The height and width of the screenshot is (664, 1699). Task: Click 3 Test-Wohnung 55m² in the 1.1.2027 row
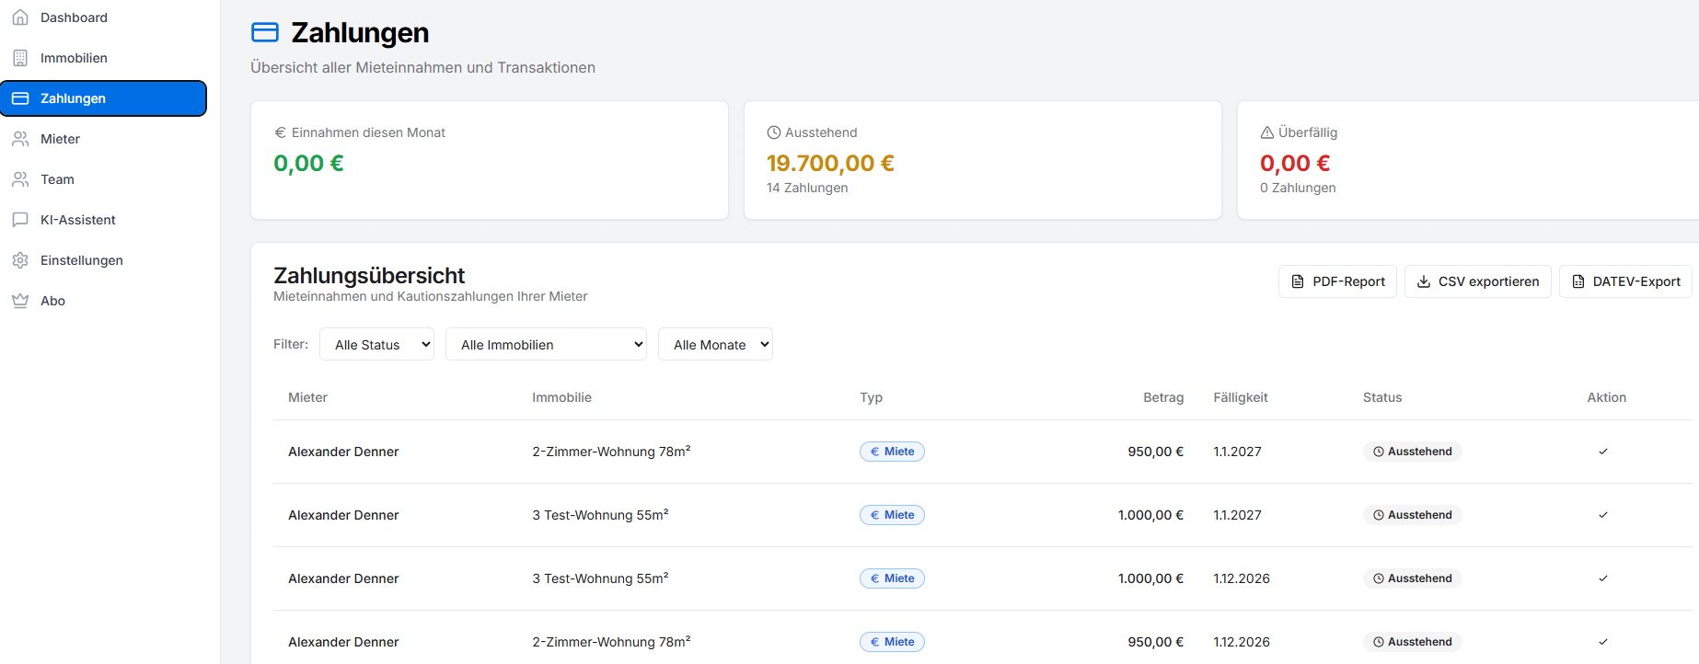click(x=600, y=515)
